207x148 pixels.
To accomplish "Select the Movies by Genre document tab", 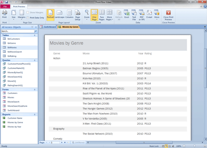I will point(68,27).
